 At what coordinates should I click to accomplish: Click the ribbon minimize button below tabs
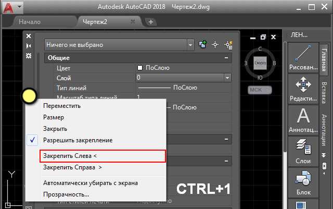[x=324, y=166]
